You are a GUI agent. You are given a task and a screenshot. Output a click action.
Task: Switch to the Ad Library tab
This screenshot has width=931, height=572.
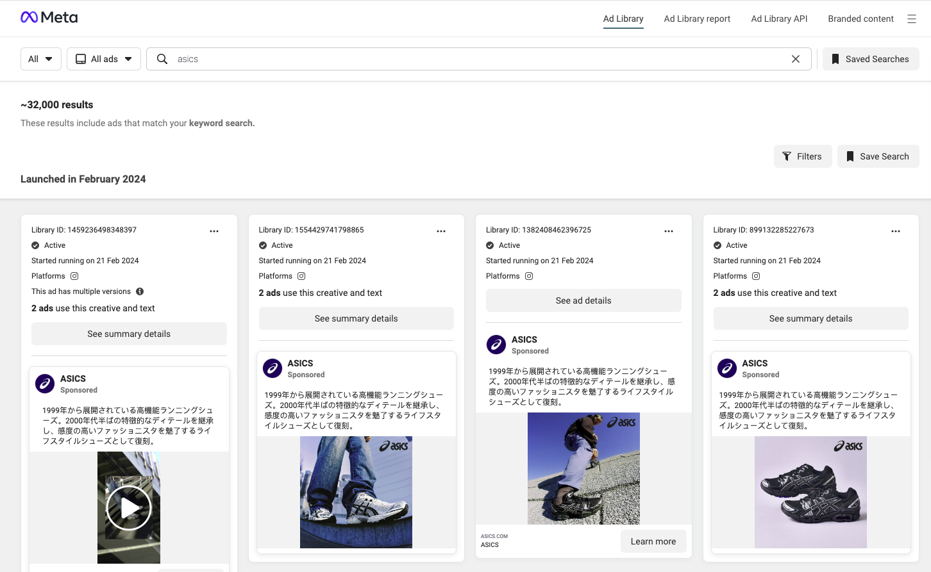tap(623, 19)
